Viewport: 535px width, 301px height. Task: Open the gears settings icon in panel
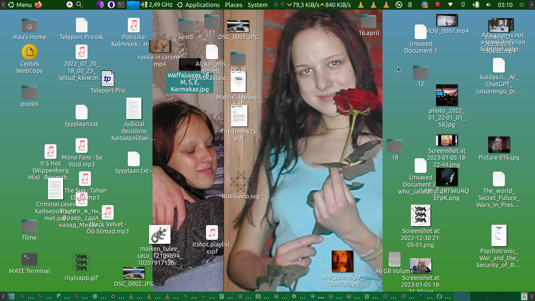point(80,5)
